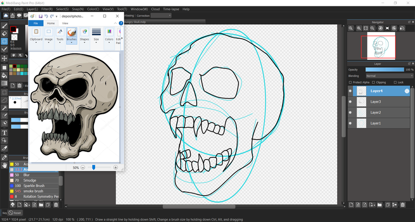Click Undo arrow in Paint title bar
This screenshot has height=222, width=415.
click(46, 16)
